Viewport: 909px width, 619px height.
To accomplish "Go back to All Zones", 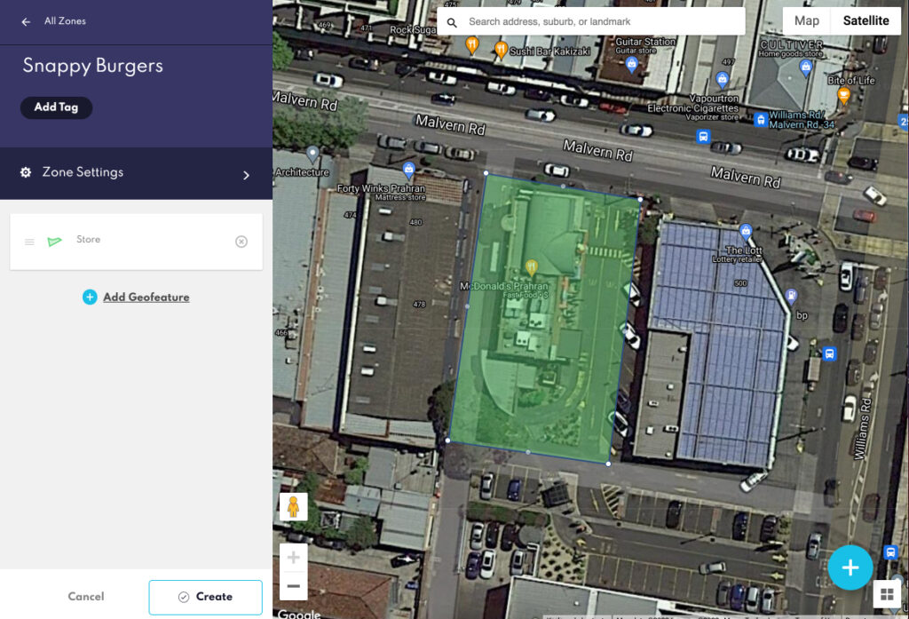I will point(26,22).
